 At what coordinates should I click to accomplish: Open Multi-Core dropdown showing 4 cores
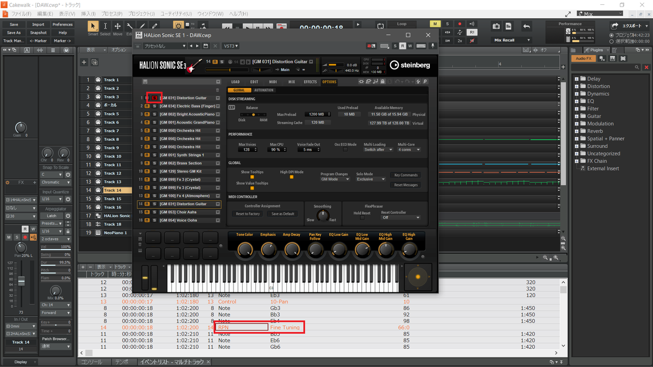[409, 150]
